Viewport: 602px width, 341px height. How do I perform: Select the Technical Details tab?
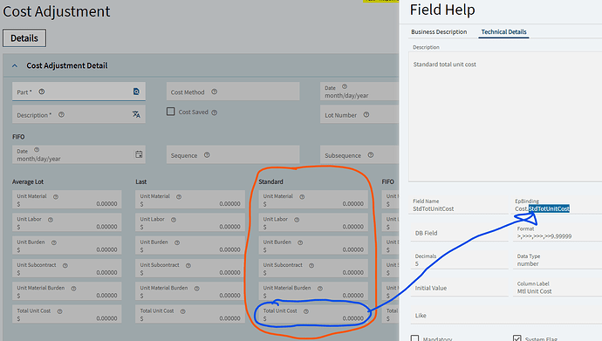tap(503, 32)
